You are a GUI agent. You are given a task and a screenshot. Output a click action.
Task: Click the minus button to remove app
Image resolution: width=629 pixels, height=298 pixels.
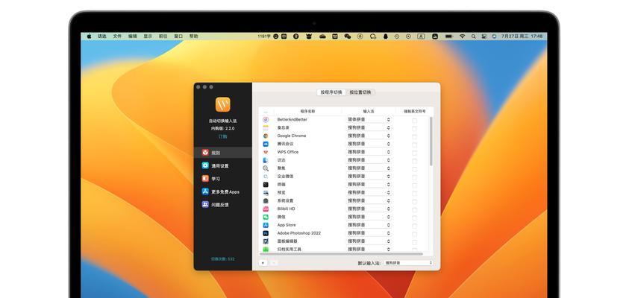click(x=273, y=263)
